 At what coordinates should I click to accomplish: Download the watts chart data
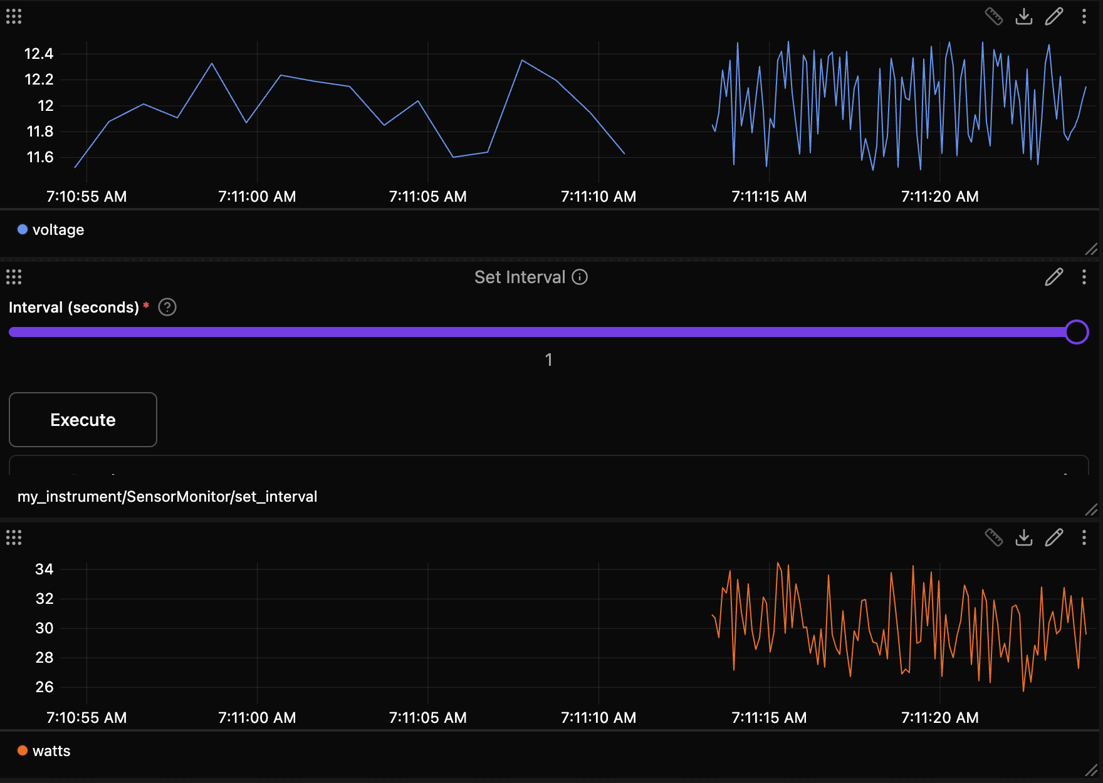tap(1024, 537)
